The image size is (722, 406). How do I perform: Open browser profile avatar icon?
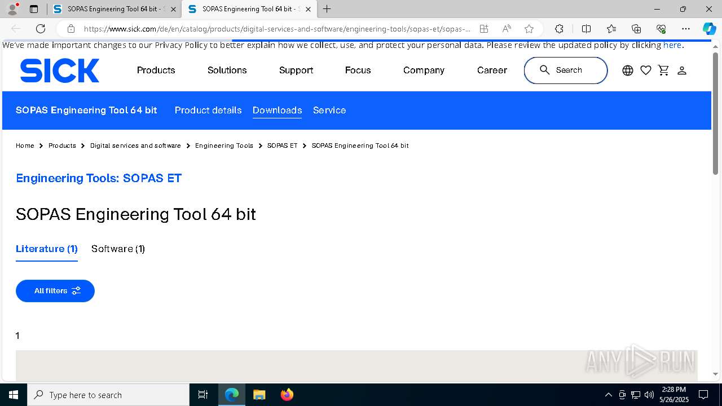[x=12, y=9]
